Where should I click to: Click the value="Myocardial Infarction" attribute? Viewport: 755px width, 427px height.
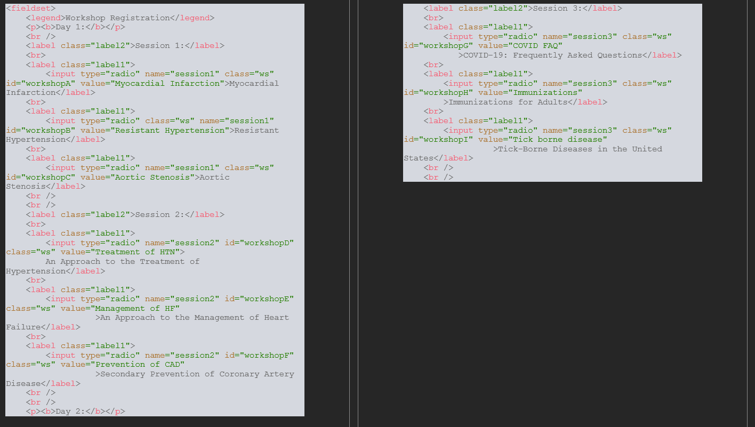pyautogui.click(x=152, y=84)
